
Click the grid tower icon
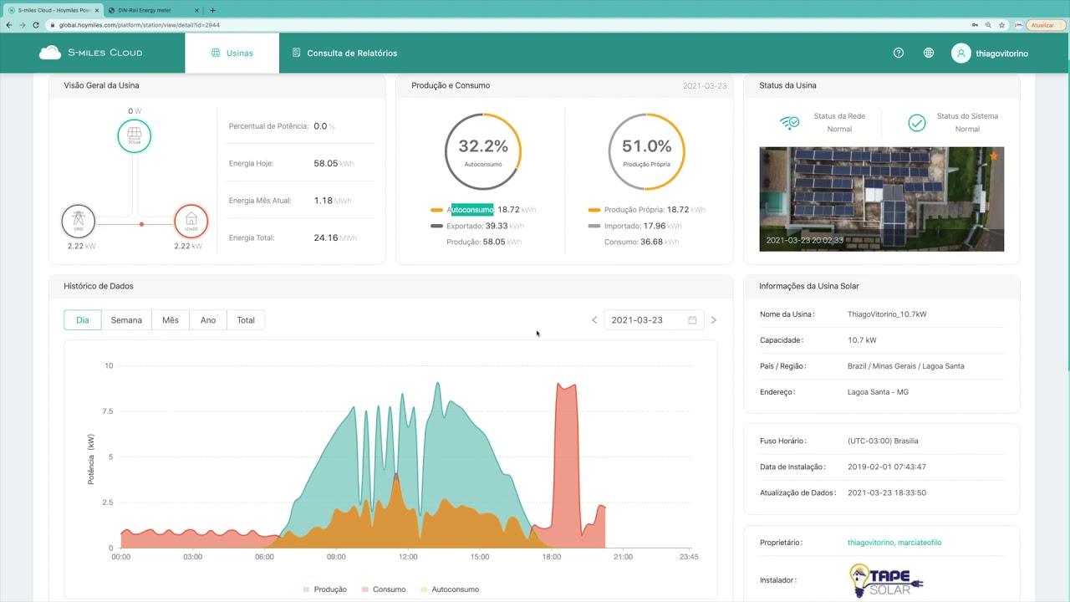[x=79, y=222]
